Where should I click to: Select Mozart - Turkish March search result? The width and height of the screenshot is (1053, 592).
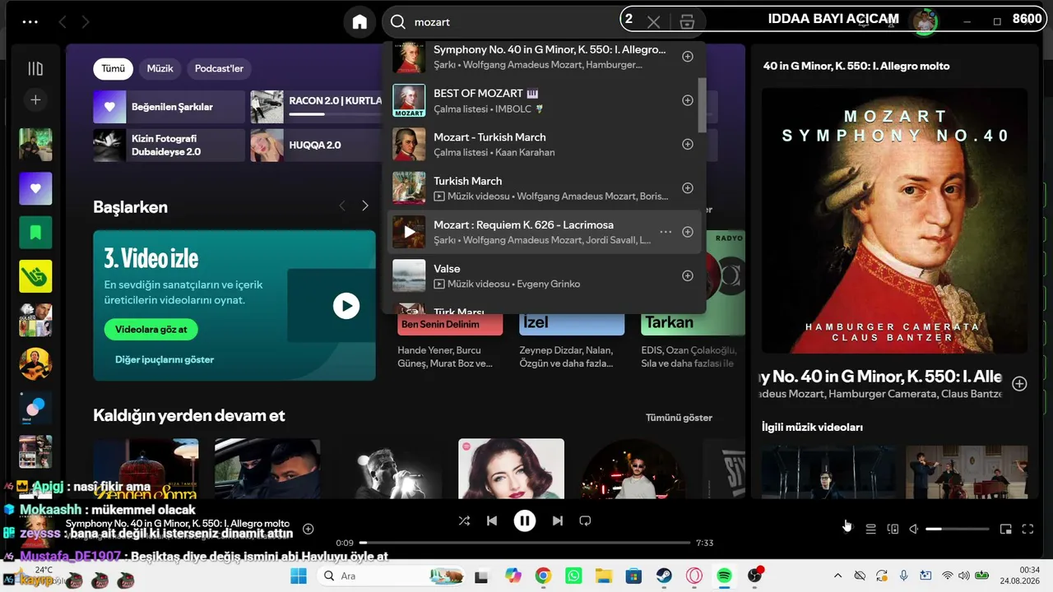coord(544,144)
